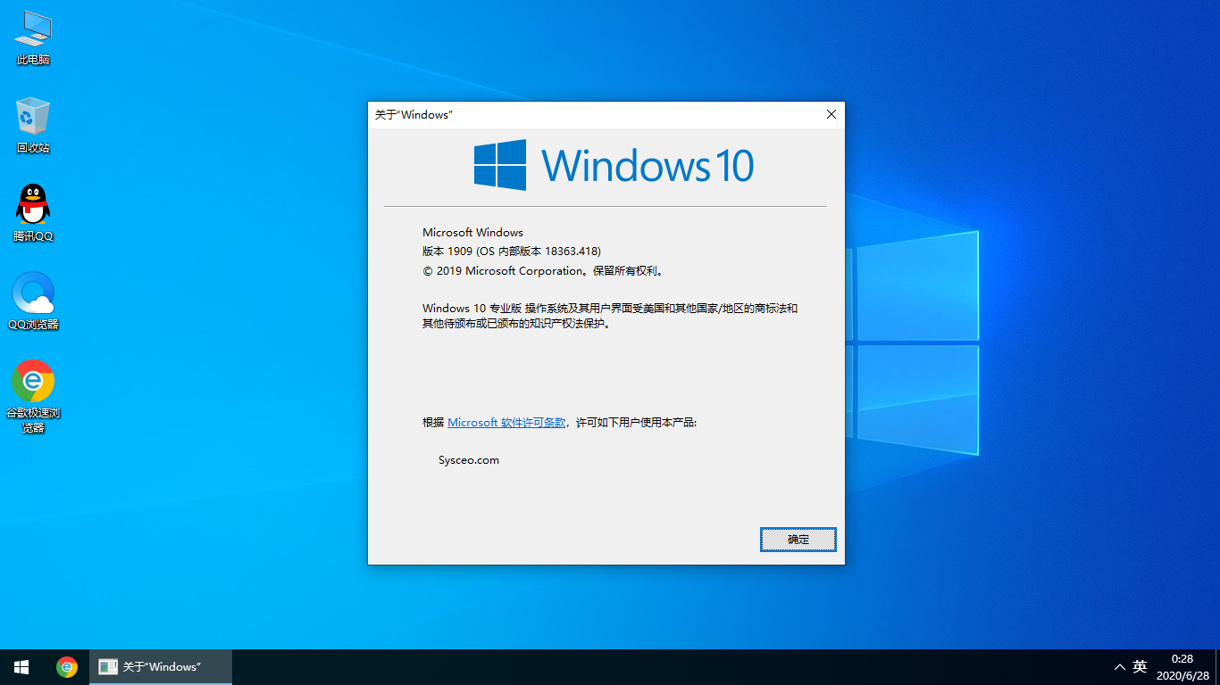Click the Windows 10 logo banner
The image size is (1220, 685).
pos(614,165)
